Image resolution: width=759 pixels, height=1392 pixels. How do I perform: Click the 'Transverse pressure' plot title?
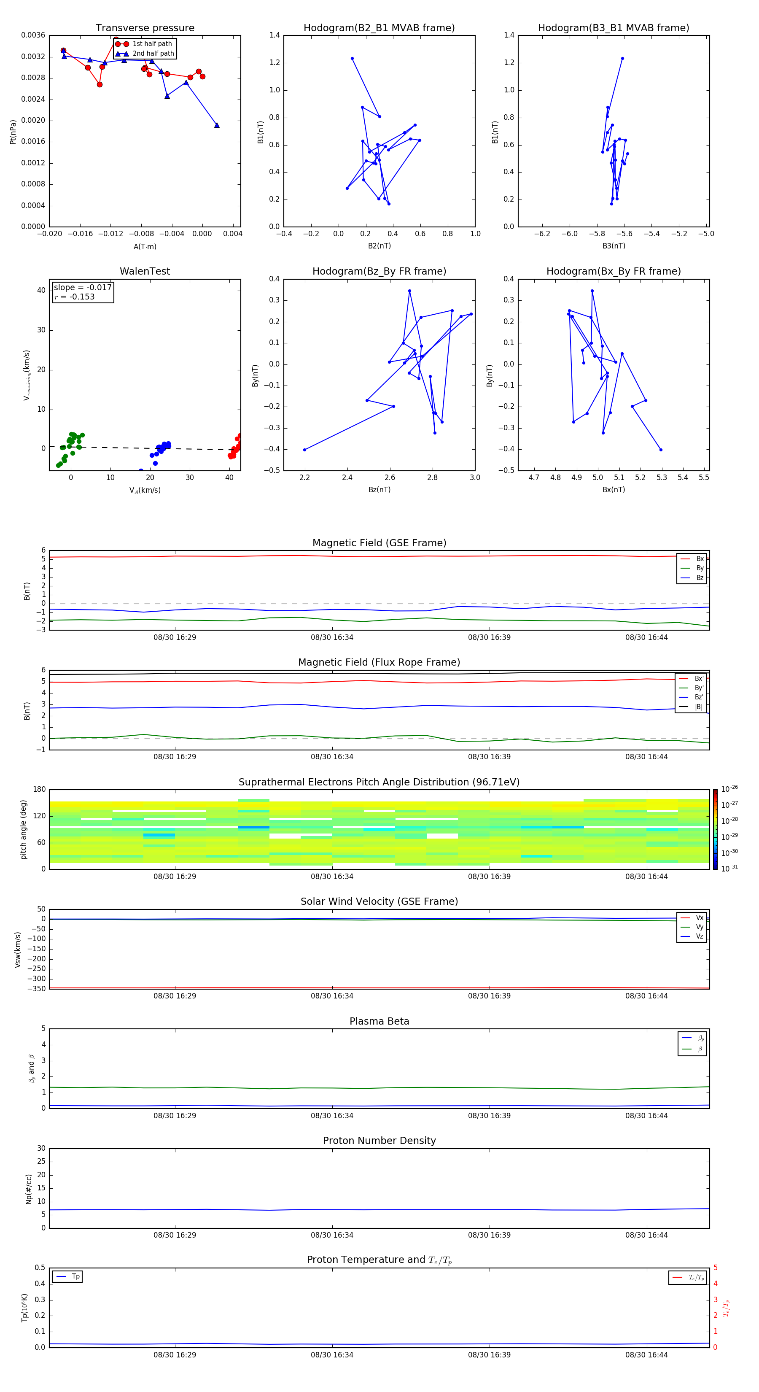(145, 27)
